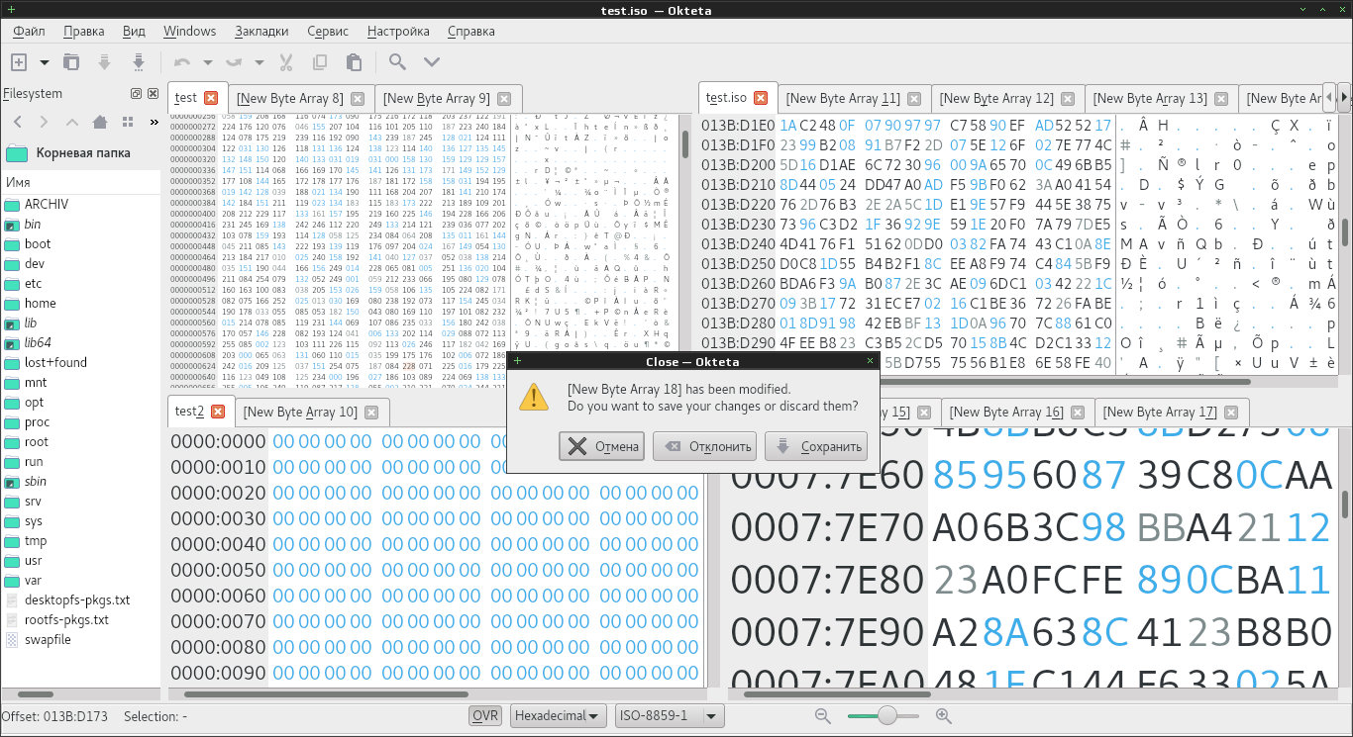Click the Cut scissors icon

pyautogui.click(x=286, y=62)
